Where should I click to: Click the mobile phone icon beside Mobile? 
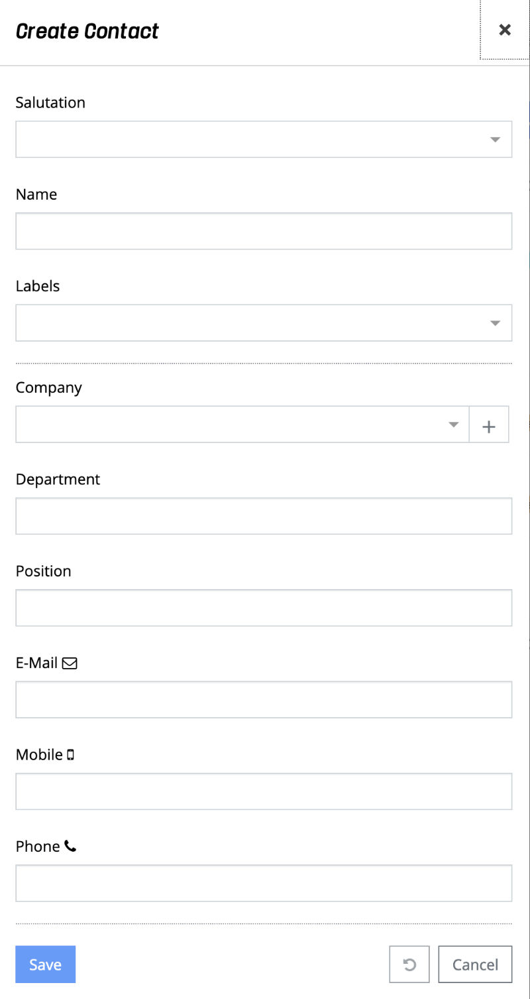coord(71,755)
